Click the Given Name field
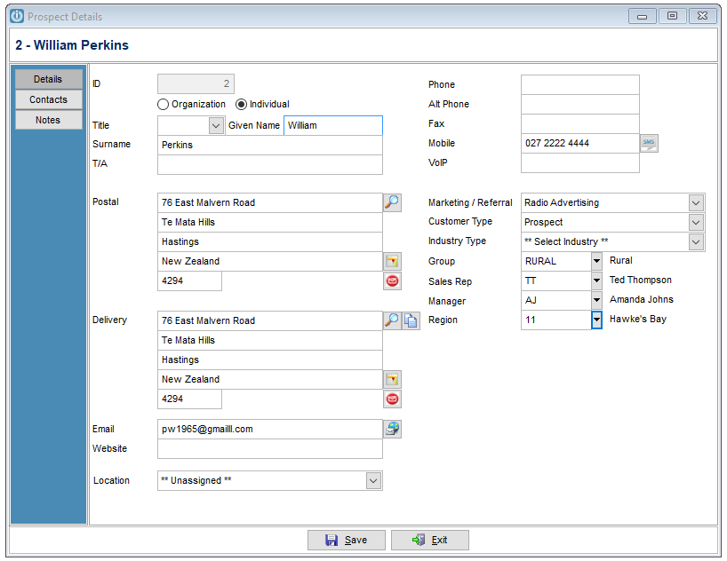 (x=333, y=125)
